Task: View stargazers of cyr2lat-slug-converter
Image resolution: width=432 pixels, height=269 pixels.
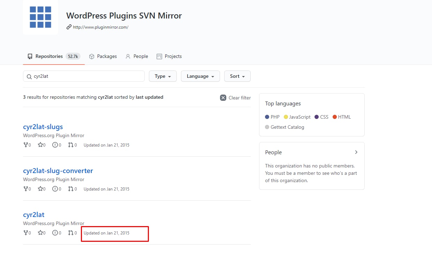Action: pos(41,189)
